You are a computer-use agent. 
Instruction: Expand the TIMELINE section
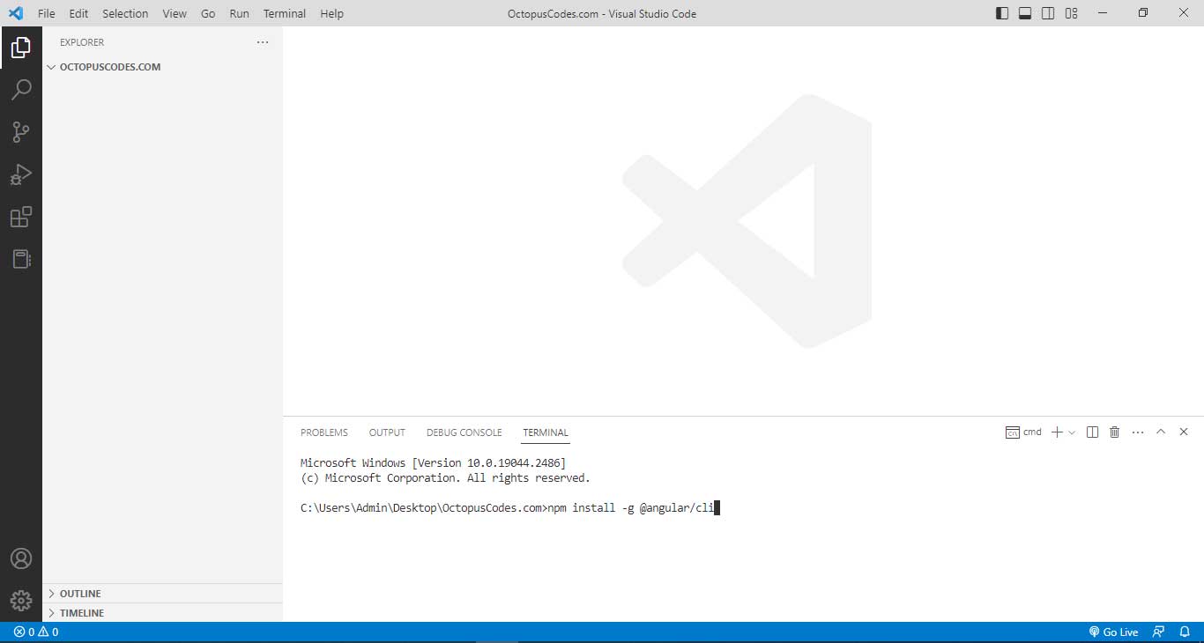click(82, 613)
